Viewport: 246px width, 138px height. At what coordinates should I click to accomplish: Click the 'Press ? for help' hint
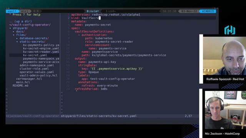click(25, 15)
